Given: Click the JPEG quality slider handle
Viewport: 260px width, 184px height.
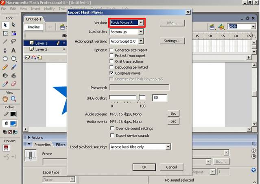Looking at the screenshot, I should coord(138,98).
